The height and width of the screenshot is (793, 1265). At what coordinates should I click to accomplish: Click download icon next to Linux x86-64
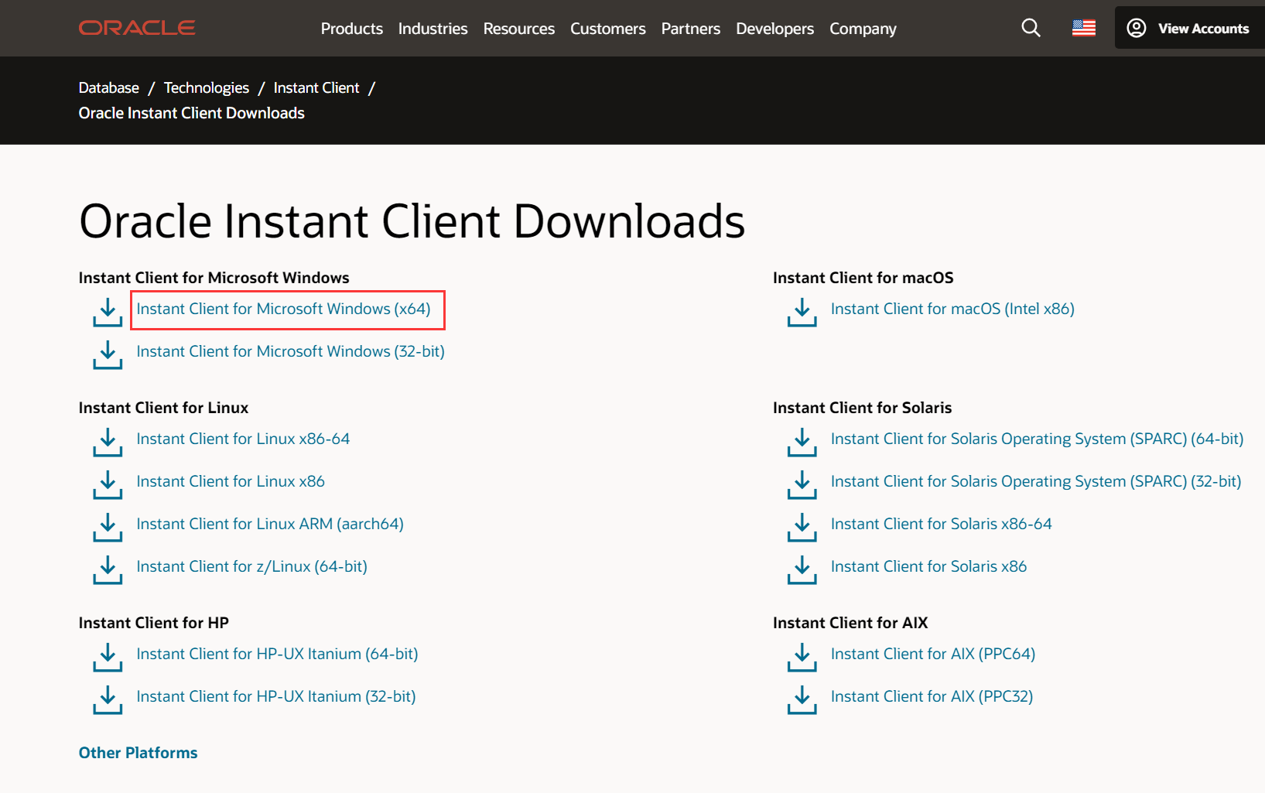108,443
